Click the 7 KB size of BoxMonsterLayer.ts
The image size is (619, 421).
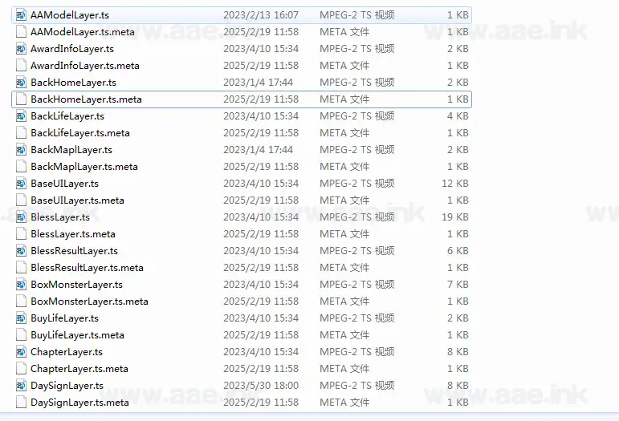458,285
